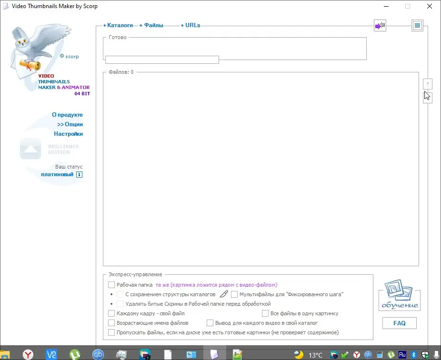Open >>Опции in the sidebar
This screenshot has width=441, height=360.
(70, 124)
